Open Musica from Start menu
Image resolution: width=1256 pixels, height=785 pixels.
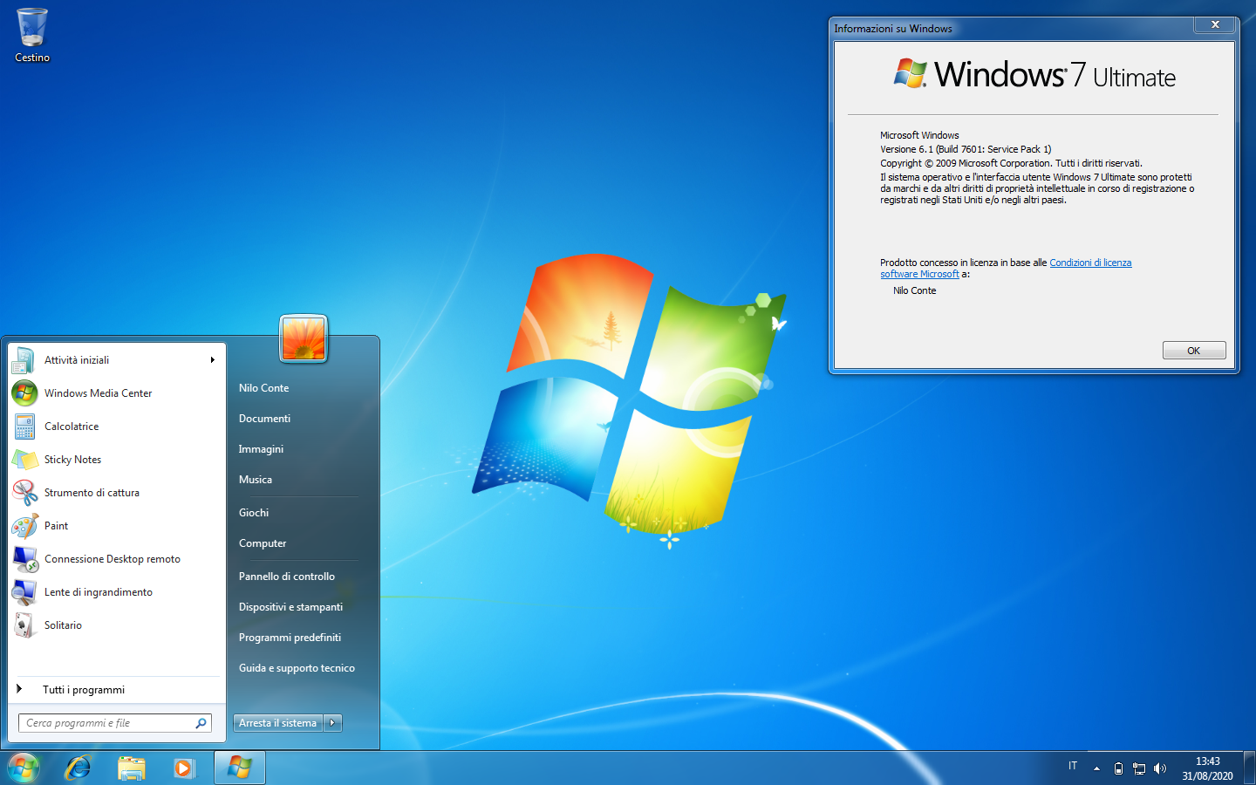[256, 480]
